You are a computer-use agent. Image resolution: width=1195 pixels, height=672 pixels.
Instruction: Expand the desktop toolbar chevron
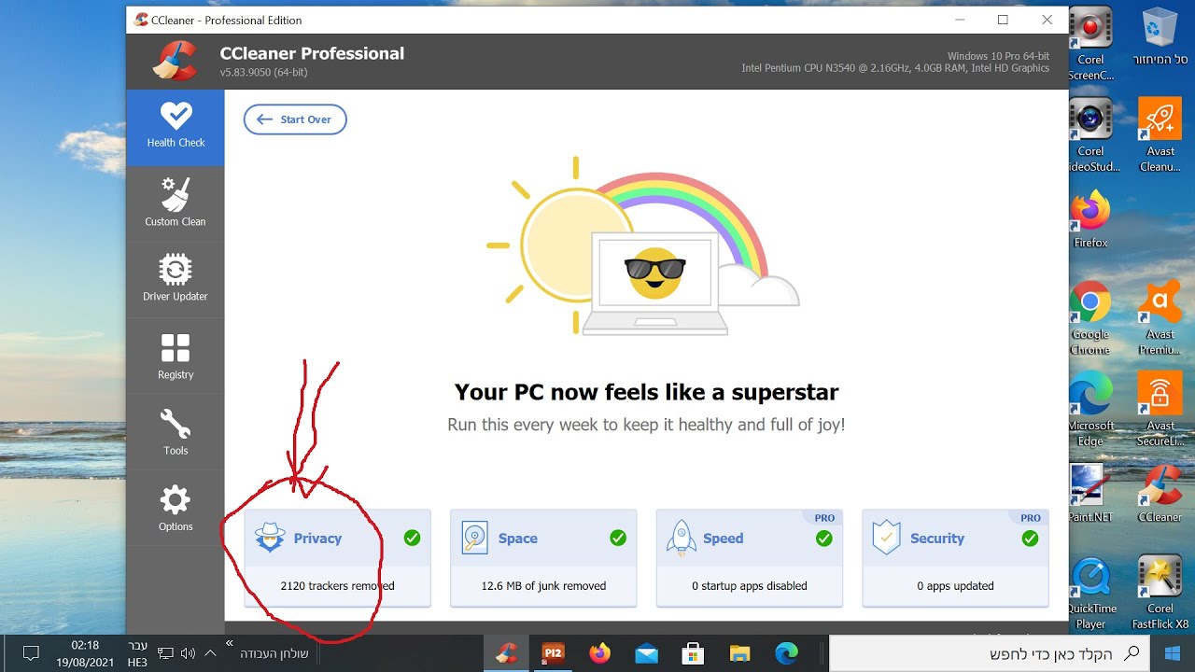click(x=230, y=643)
